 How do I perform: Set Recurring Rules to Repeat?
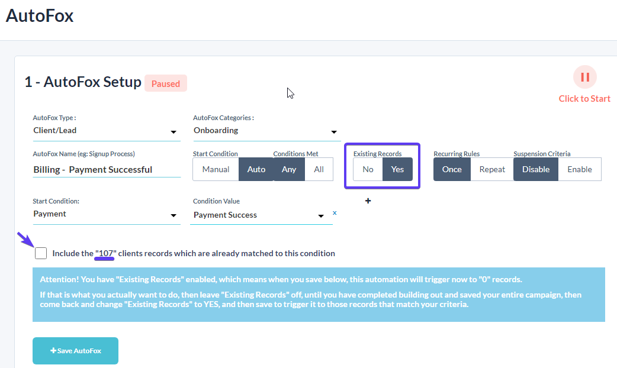492,169
